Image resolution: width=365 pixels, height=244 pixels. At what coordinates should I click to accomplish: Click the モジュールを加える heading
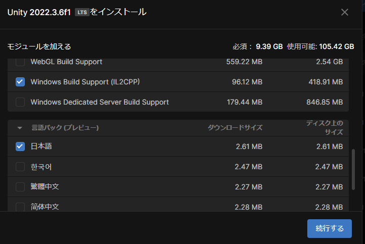click(x=39, y=46)
